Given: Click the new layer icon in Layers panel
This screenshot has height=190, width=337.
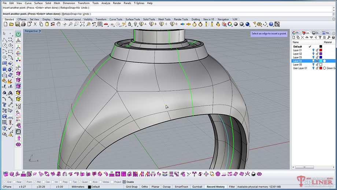Looking at the screenshot, I should (294, 38).
